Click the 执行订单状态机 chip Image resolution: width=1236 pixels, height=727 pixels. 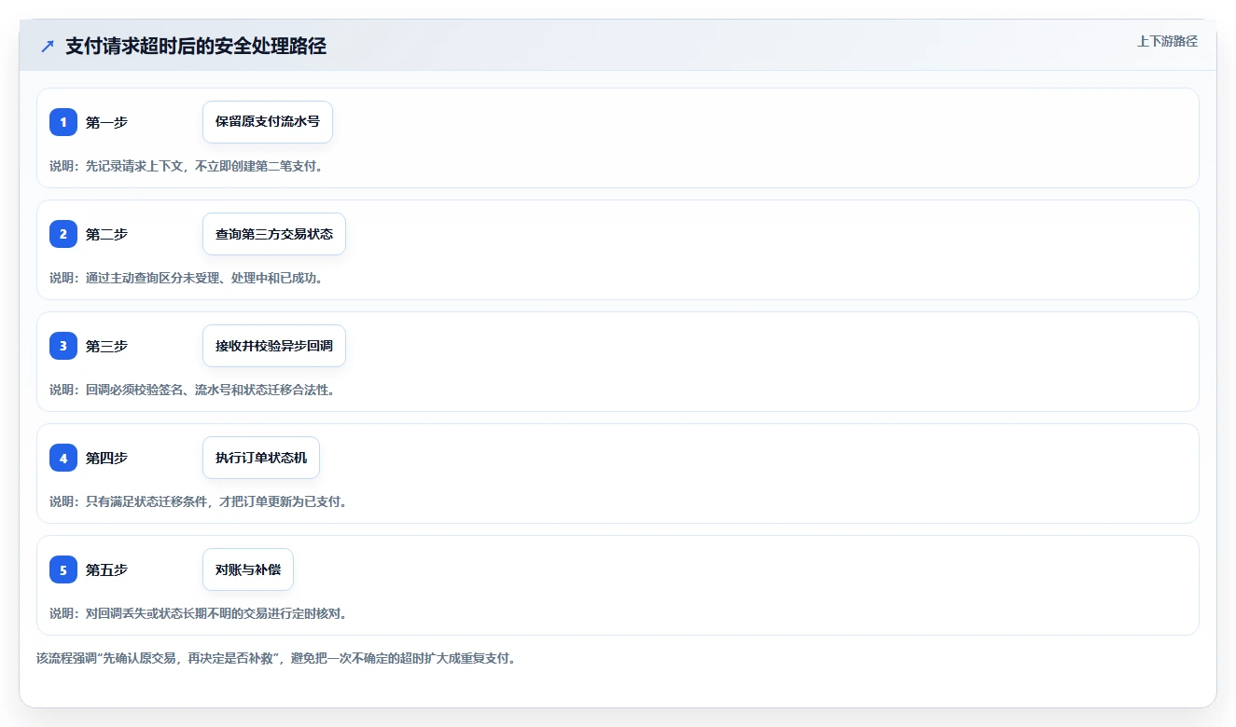point(261,458)
